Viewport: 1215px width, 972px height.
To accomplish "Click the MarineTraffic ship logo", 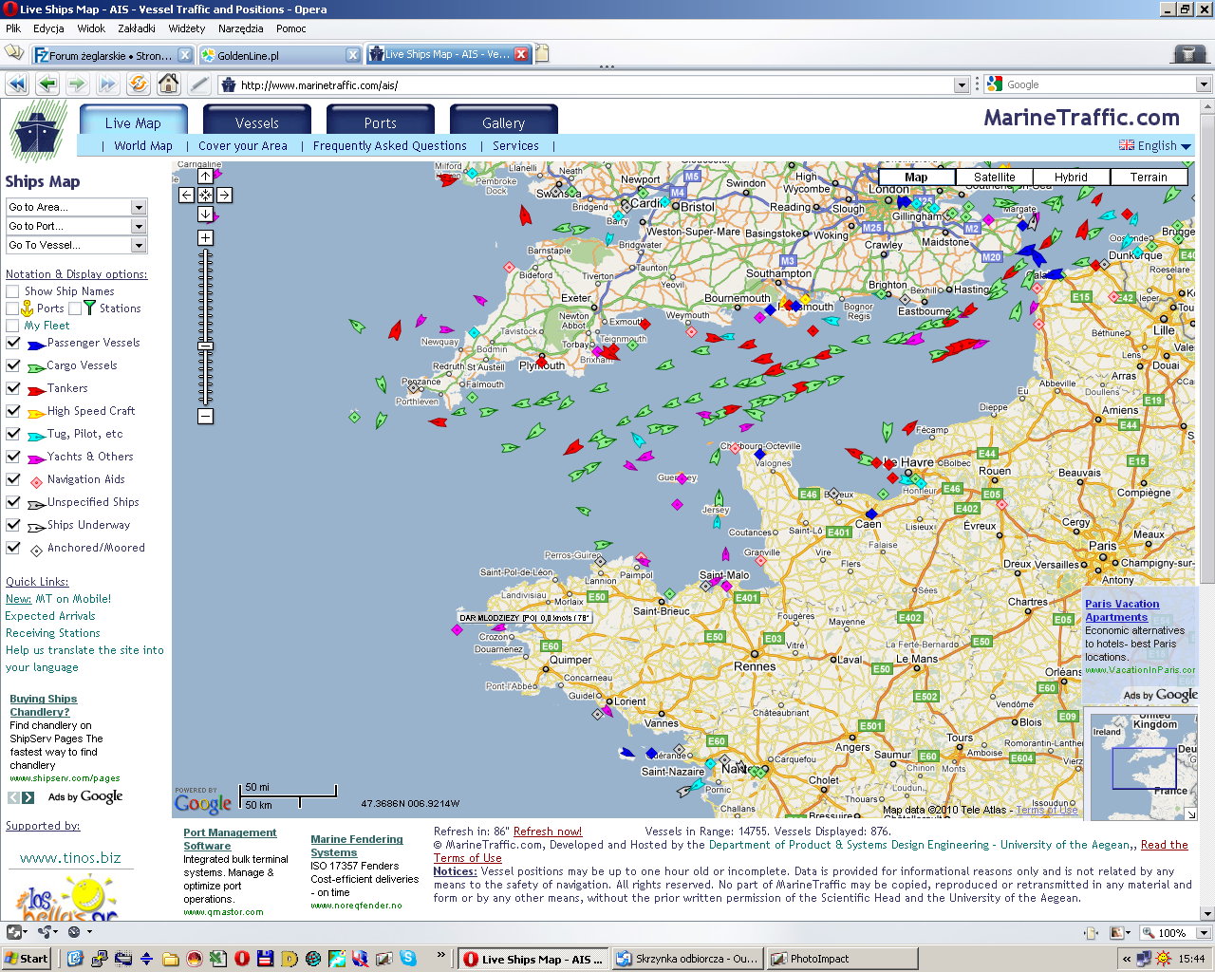I will [x=38, y=131].
